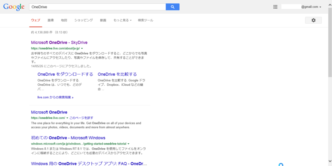The image size is (332, 166).
Task: Click このページを訳す translate link
Action: point(81,118)
